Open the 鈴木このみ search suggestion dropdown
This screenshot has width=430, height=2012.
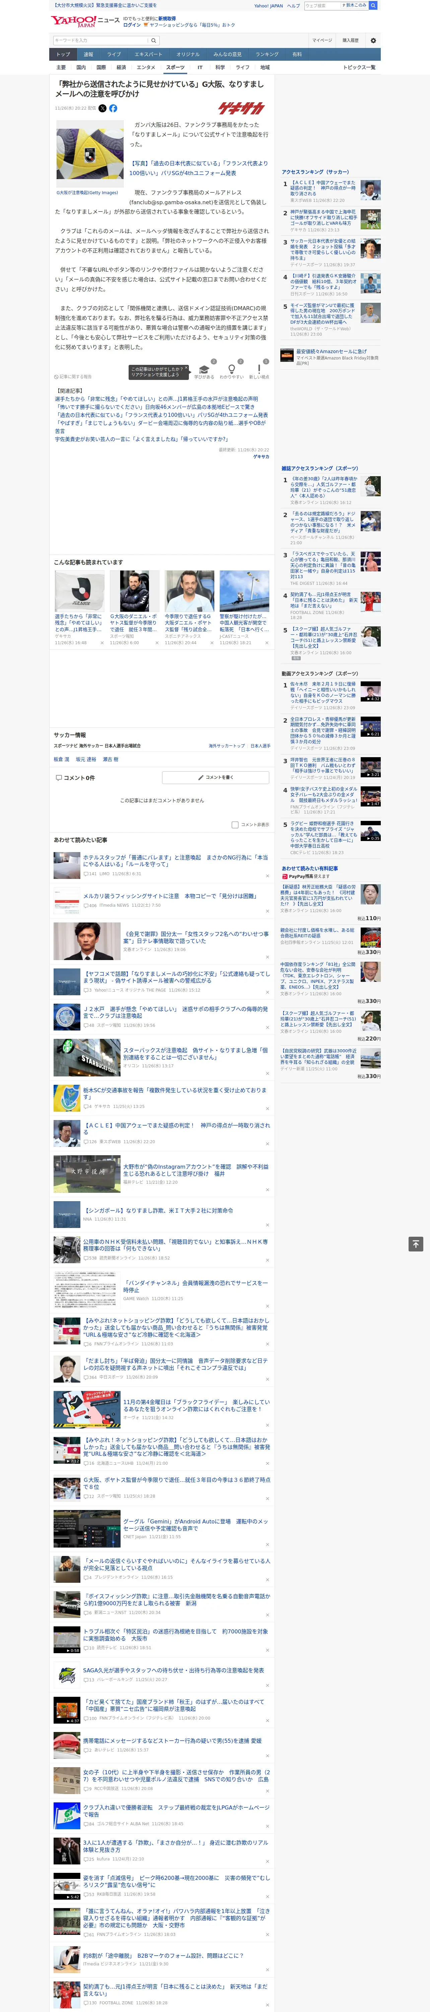354,5
